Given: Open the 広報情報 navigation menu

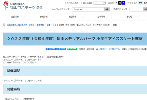Looking at the screenshot, I should [101, 17].
